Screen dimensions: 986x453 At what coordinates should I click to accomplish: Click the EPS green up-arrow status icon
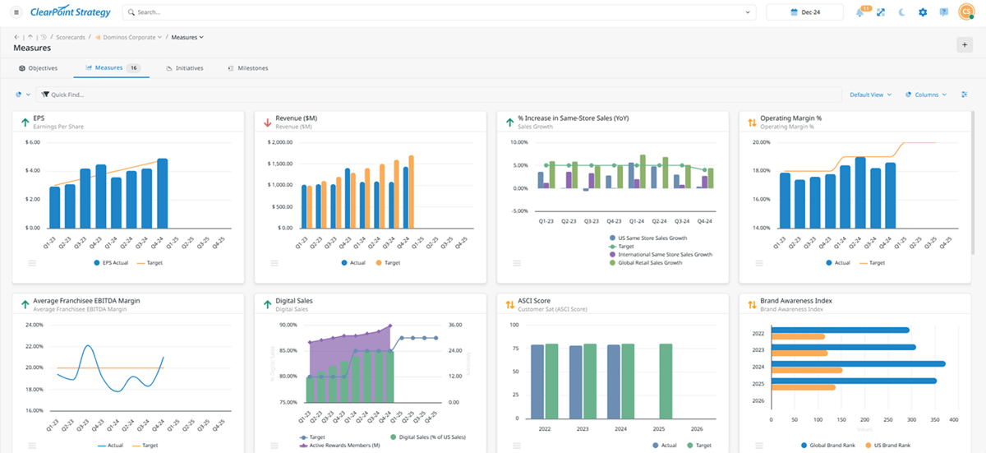[25, 122]
